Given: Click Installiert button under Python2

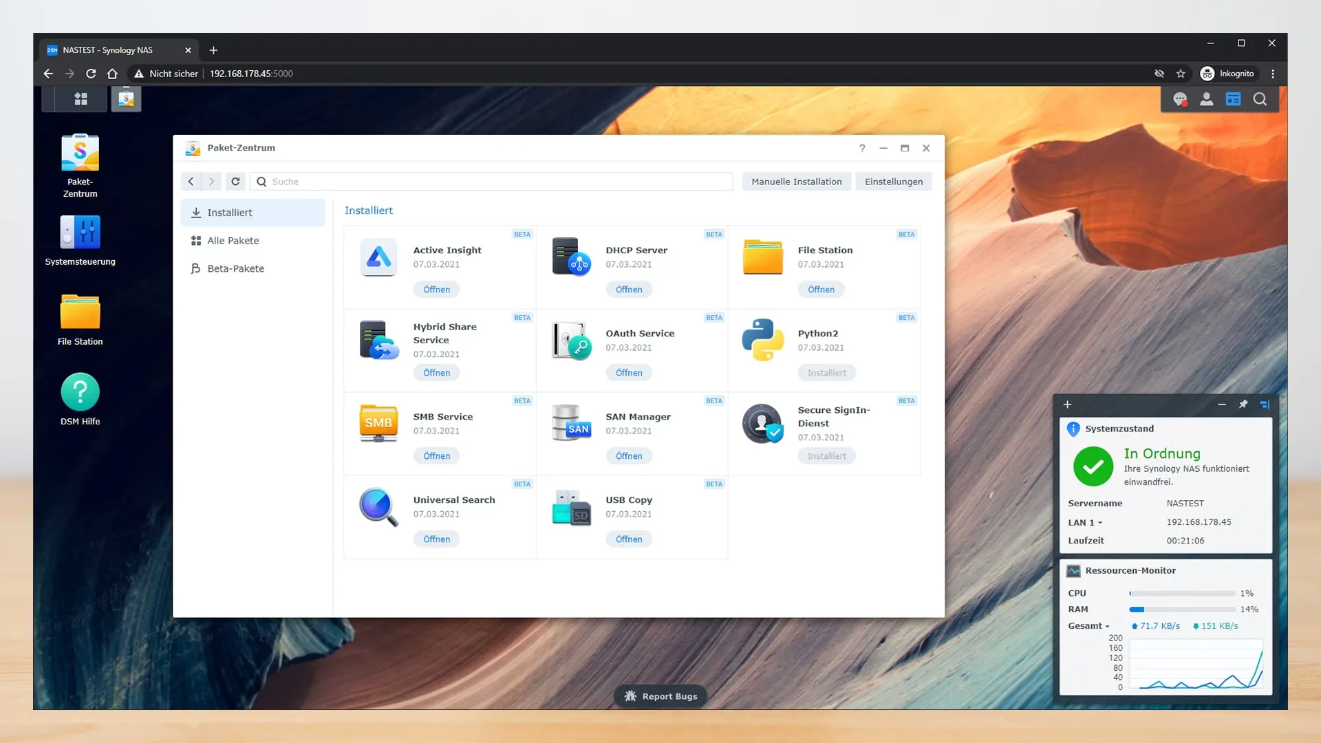Looking at the screenshot, I should pos(827,373).
